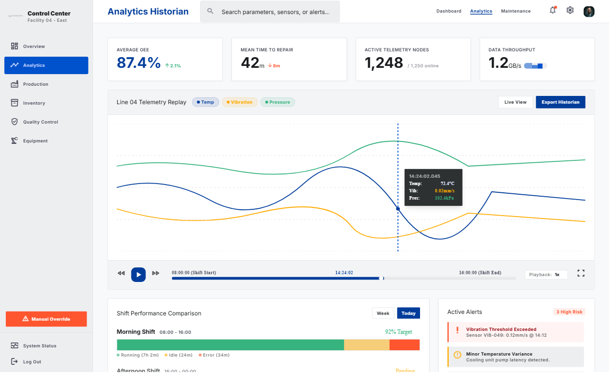Open Equipment robot-arm icon in sidebar
Viewport: 609px width, 374px height.
pyautogui.click(x=15, y=141)
